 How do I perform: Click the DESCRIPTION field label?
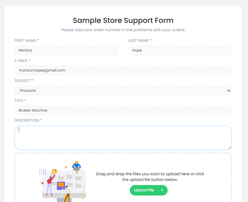pyautogui.click(x=28, y=120)
